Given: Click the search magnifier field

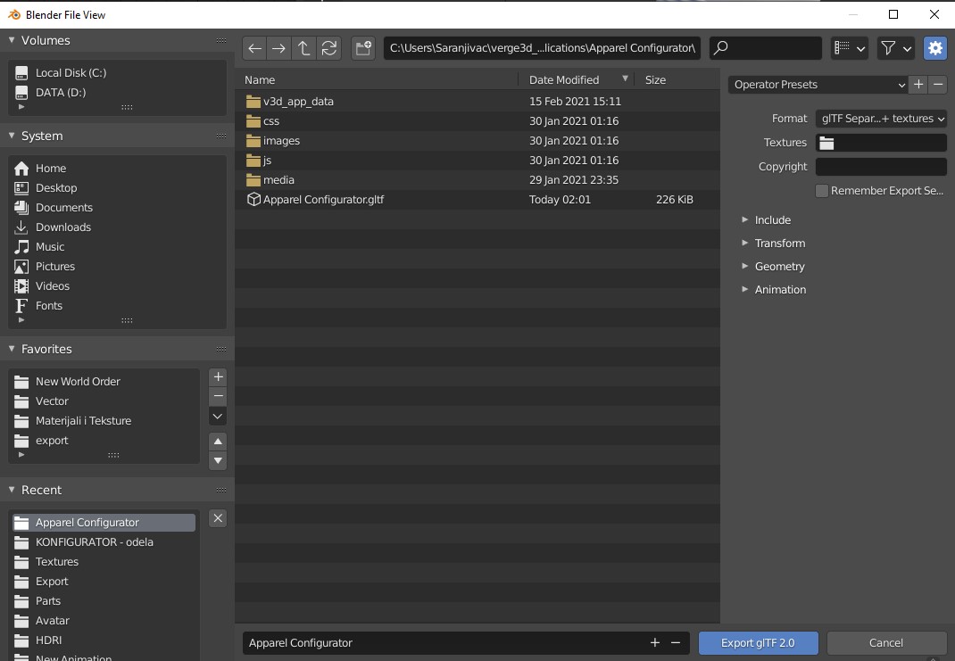Looking at the screenshot, I should [766, 48].
